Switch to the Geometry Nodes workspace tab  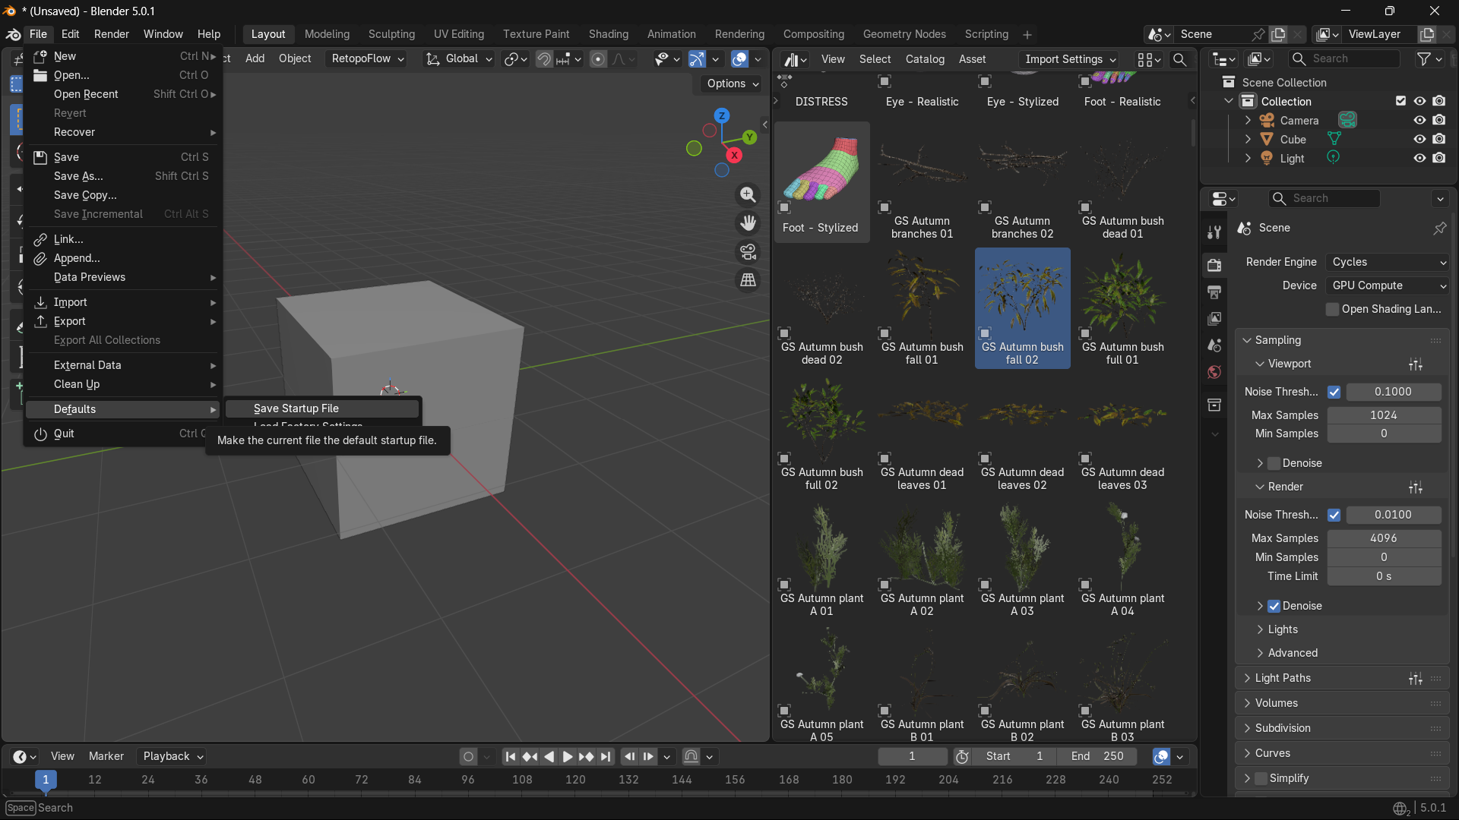[x=904, y=34]
